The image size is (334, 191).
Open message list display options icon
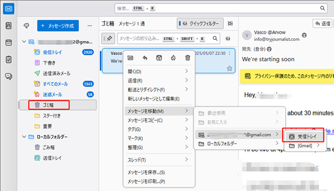[x=230, y=23]
